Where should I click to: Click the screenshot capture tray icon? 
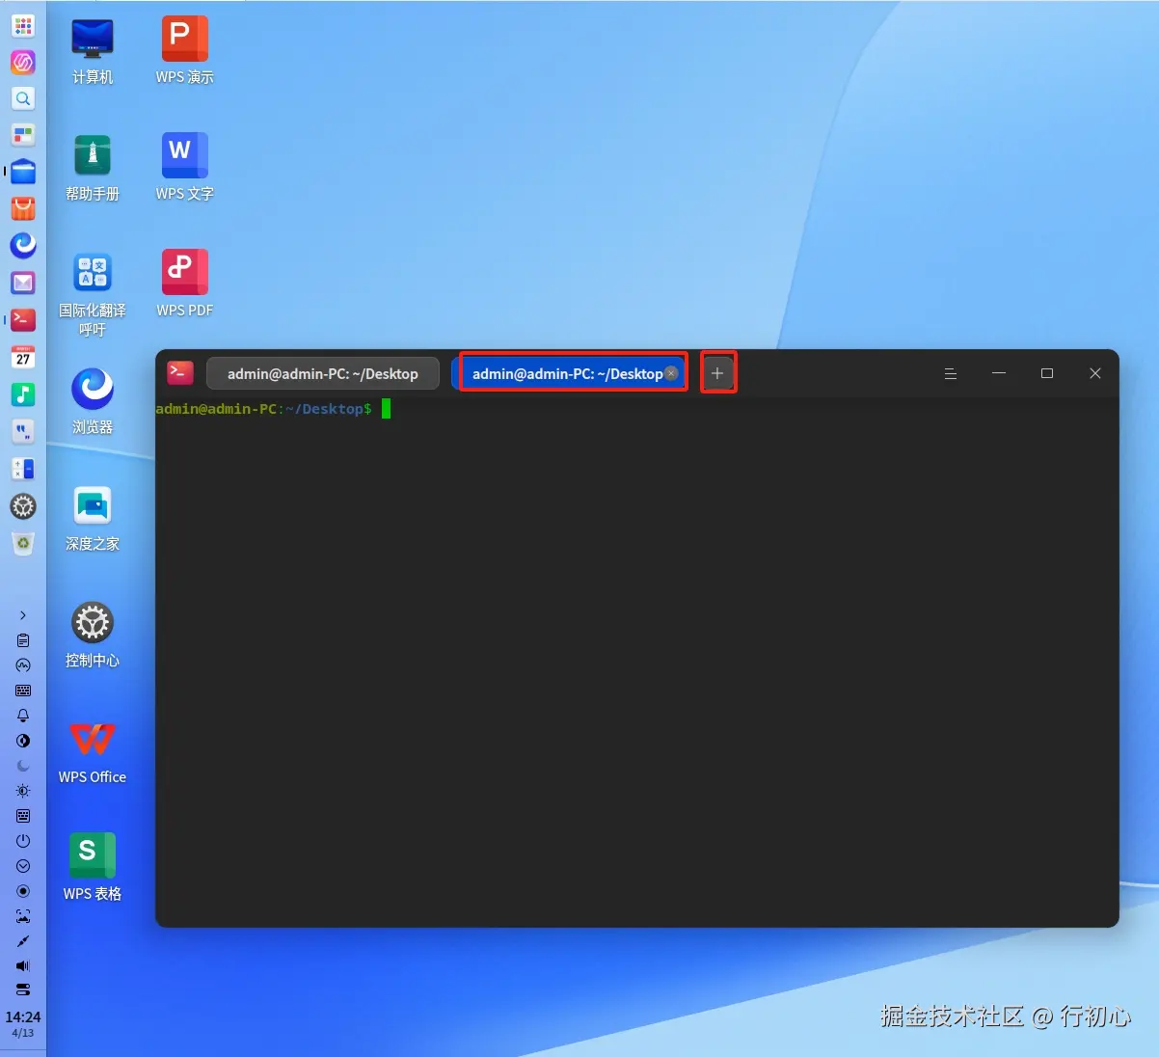point(23,916)
